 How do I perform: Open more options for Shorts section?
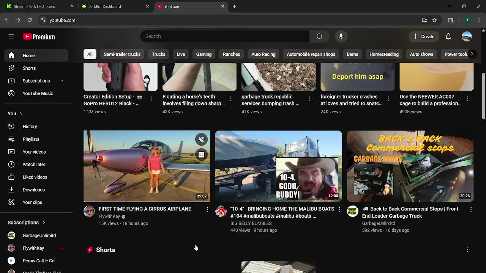(x=467, y=250)
